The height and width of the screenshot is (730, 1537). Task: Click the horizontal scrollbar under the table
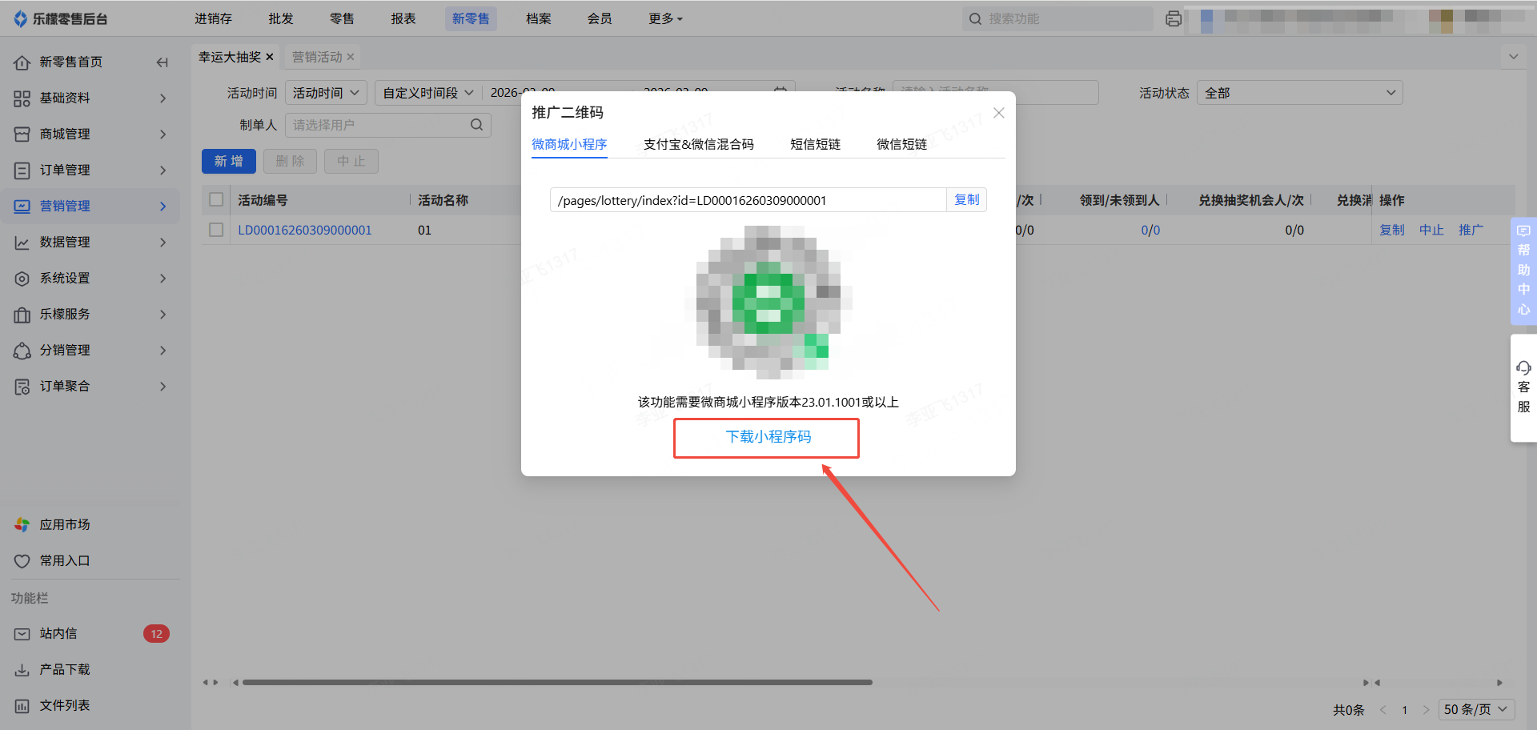pos(557,683)
